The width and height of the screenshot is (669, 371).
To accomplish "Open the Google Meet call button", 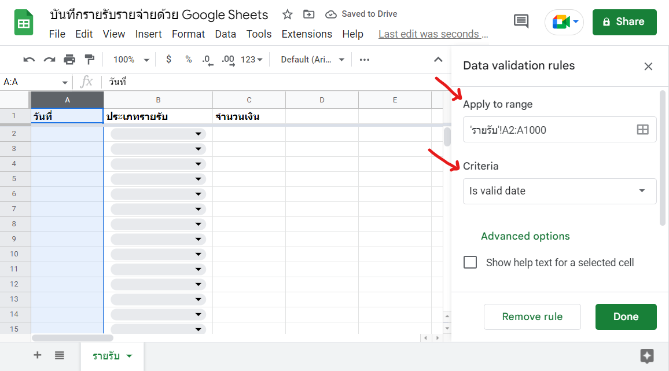I will pos(564,22).
